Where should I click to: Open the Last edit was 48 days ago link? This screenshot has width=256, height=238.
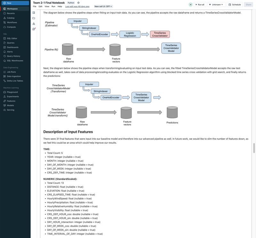point(77,6)
